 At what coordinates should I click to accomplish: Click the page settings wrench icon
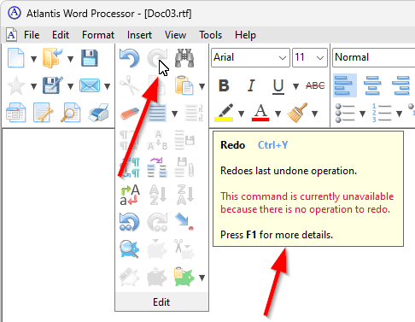click(44, 113)
